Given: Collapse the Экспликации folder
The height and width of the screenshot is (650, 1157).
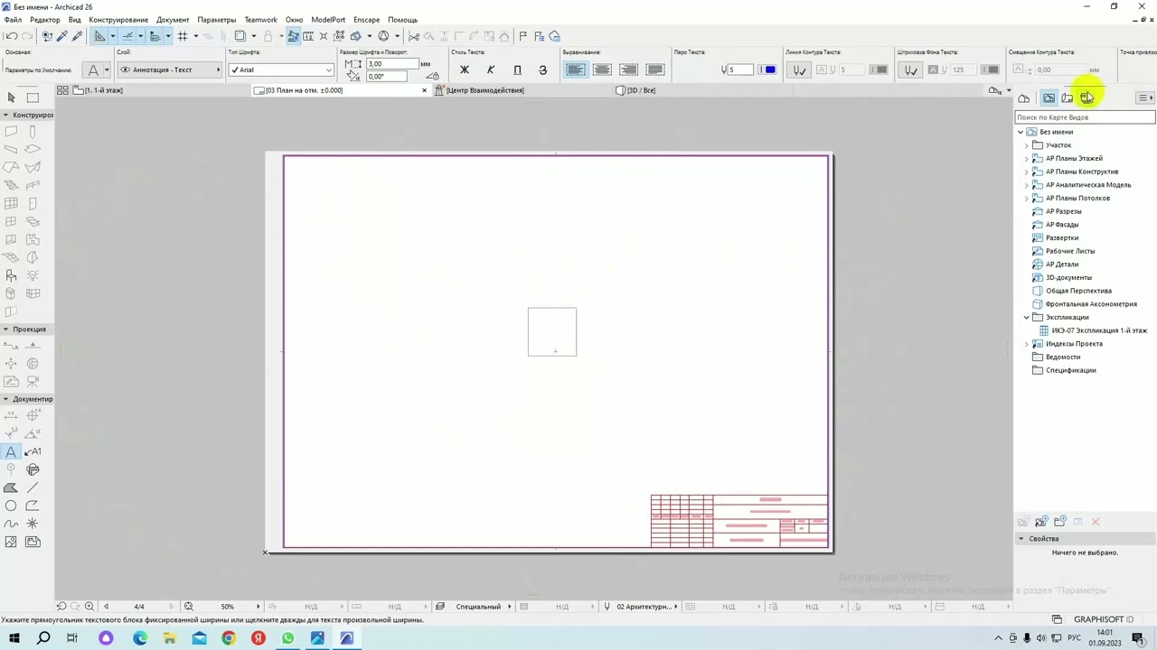Looking at the screenshot, I should [1027, 318].
